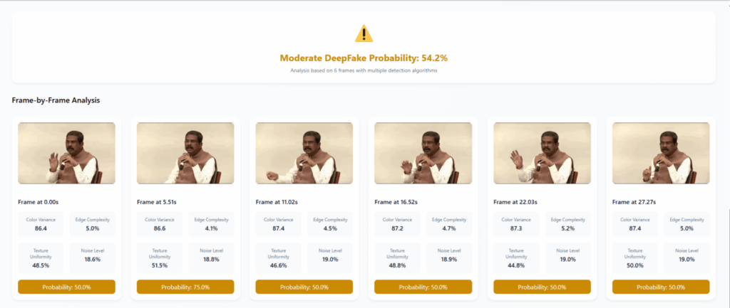This screenshot has height=308, width=730.
Task: Click the yellow warning triangle icon
Action: (x=364, y=33)
